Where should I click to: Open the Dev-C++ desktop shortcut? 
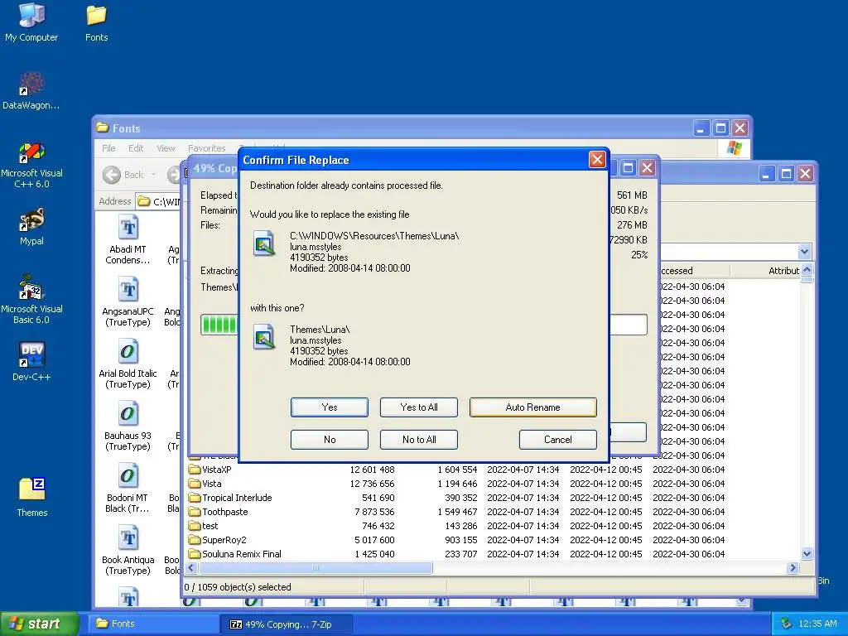point(31,361)
